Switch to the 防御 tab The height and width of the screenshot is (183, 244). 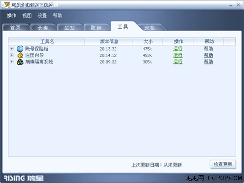96,27
